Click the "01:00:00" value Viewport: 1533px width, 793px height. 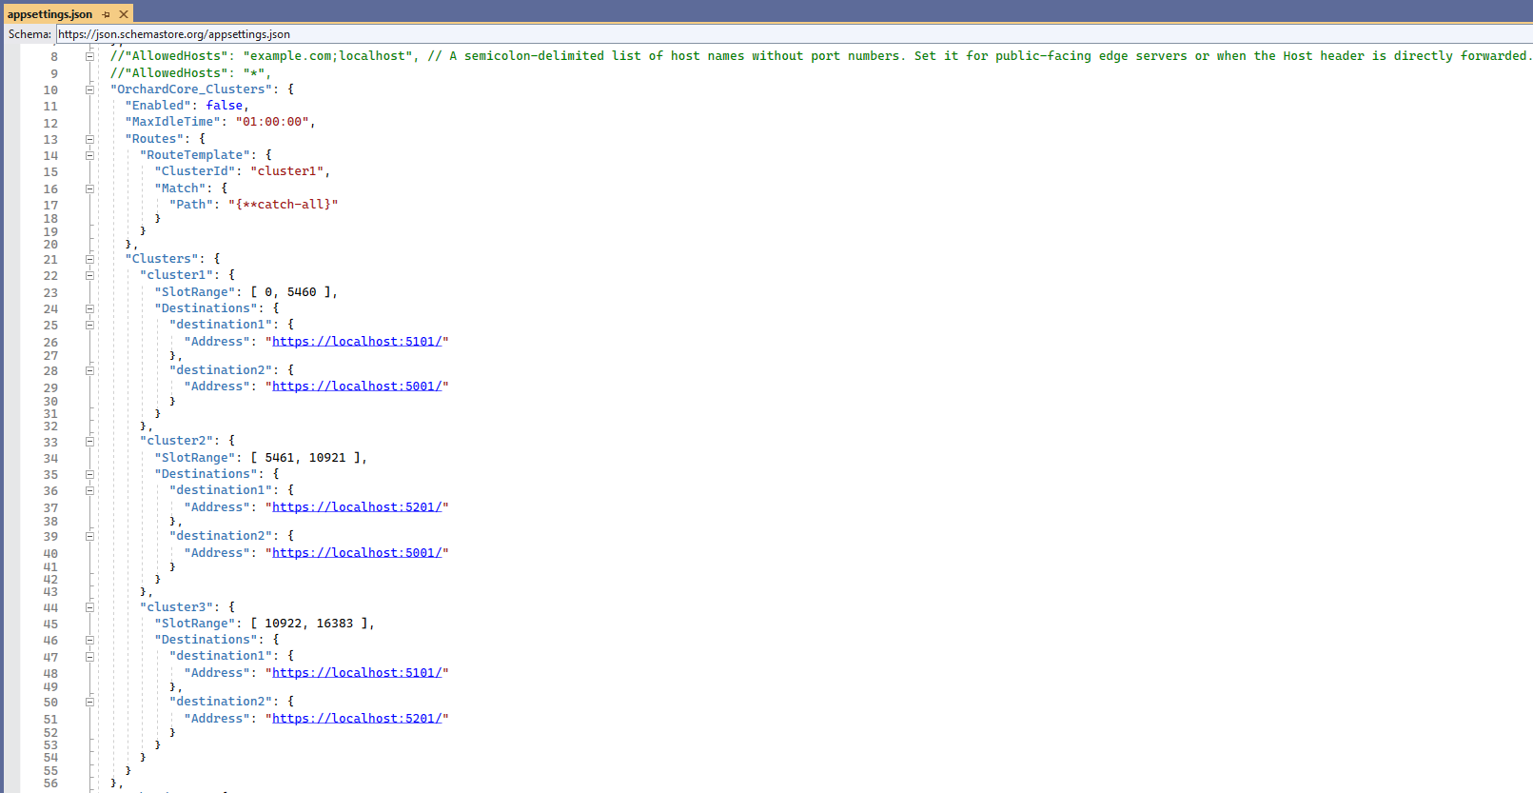click(x=272, y=122)
